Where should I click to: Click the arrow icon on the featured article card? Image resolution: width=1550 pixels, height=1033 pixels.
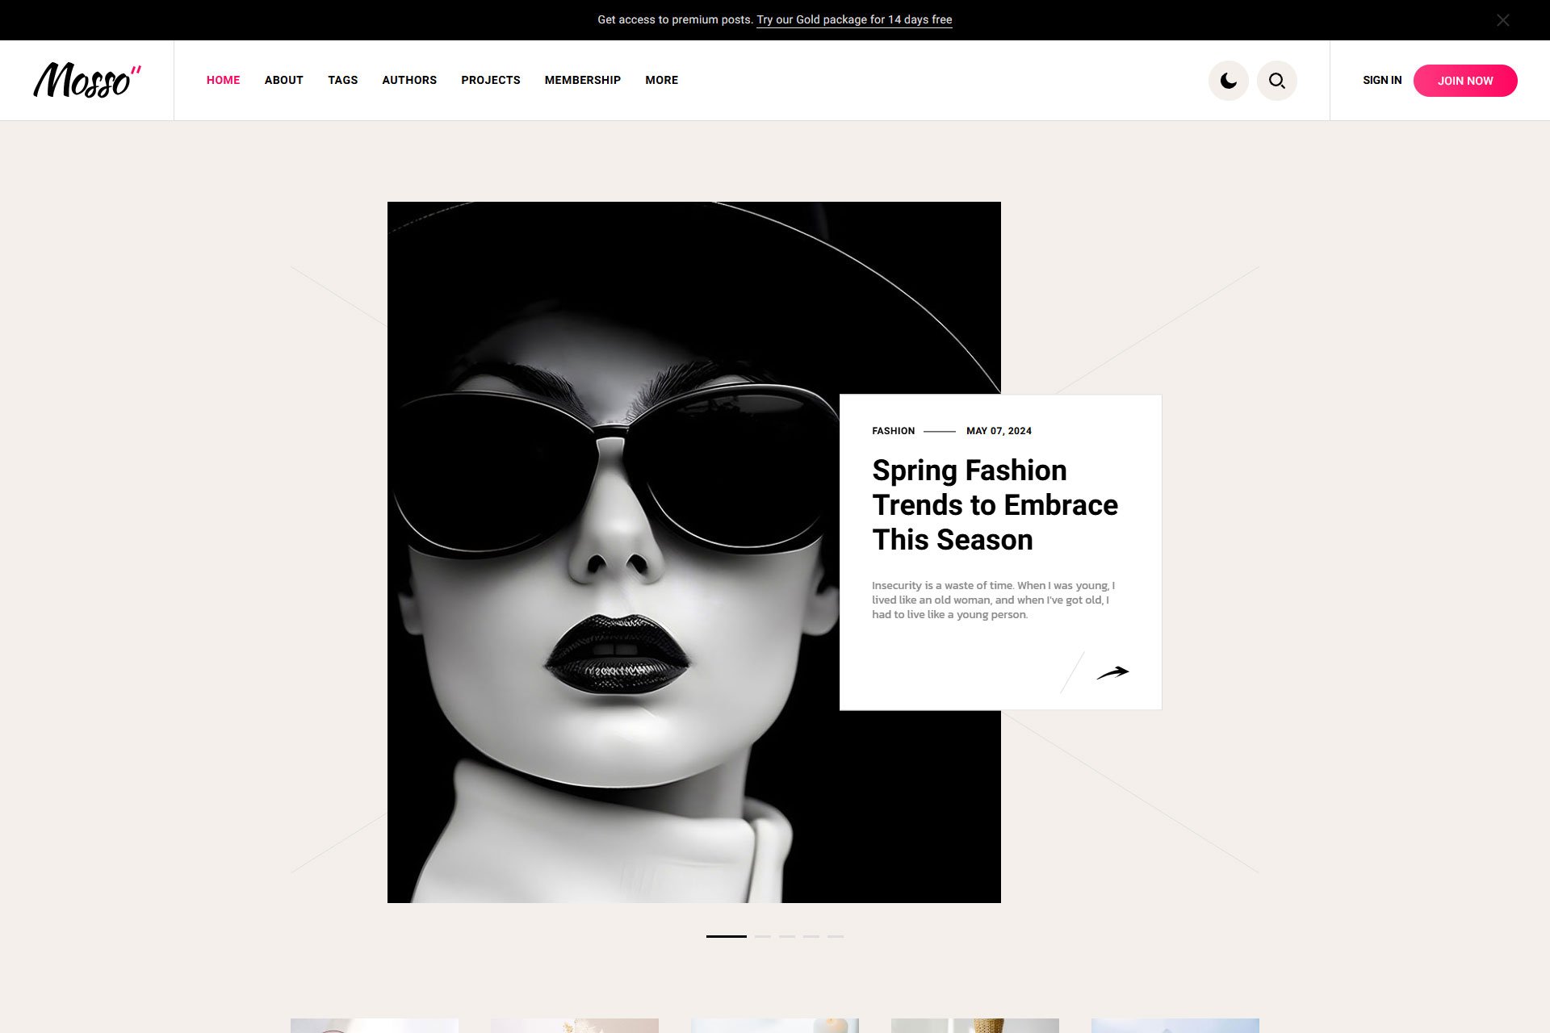(1116, 671)
